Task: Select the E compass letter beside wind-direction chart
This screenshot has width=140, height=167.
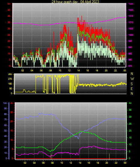Action: click(x=132, y=88)
